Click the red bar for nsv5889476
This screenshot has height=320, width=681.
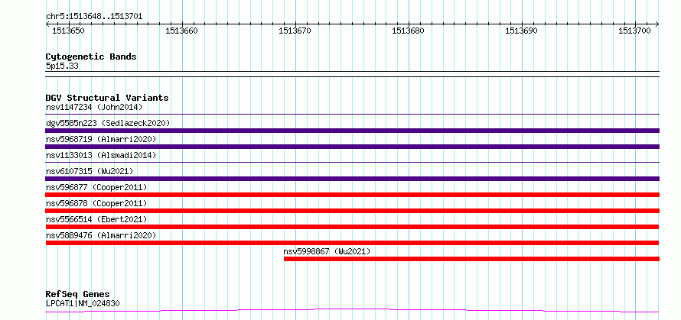[x=352, y=243]
